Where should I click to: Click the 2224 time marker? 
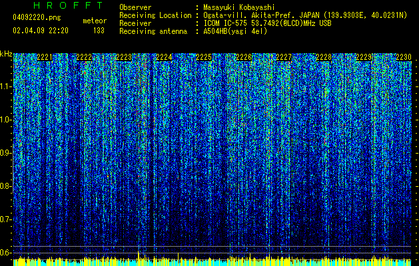tap(164, 57)
